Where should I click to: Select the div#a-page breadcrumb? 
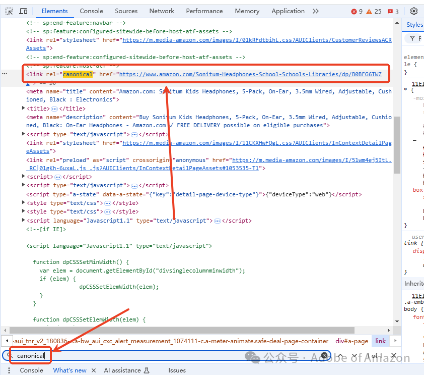[x=351, y=341]
